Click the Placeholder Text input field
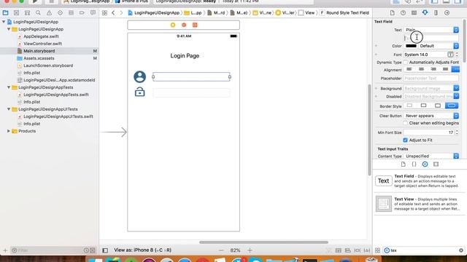This screenshot has width=467, height=262. point(431,78)
